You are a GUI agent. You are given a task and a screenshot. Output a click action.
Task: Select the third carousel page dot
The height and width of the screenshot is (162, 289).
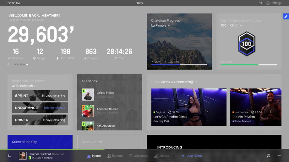[21, 64]
